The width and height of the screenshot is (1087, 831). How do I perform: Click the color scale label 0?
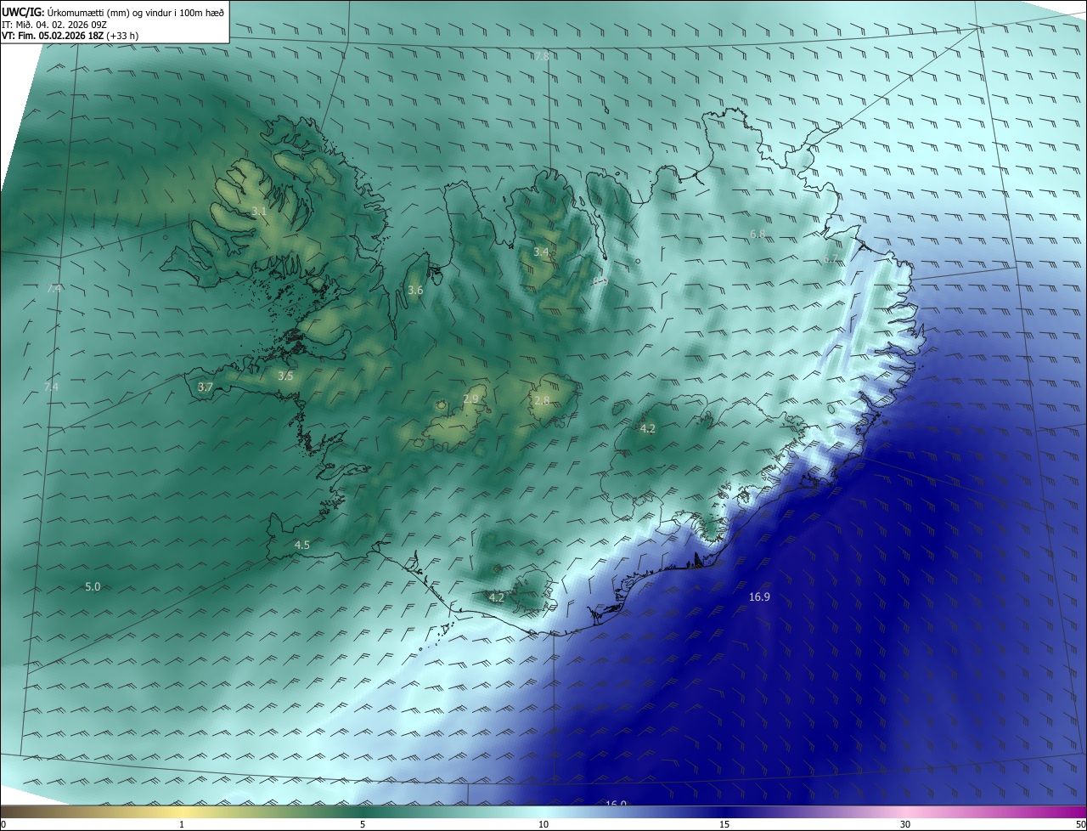(3, 824)
